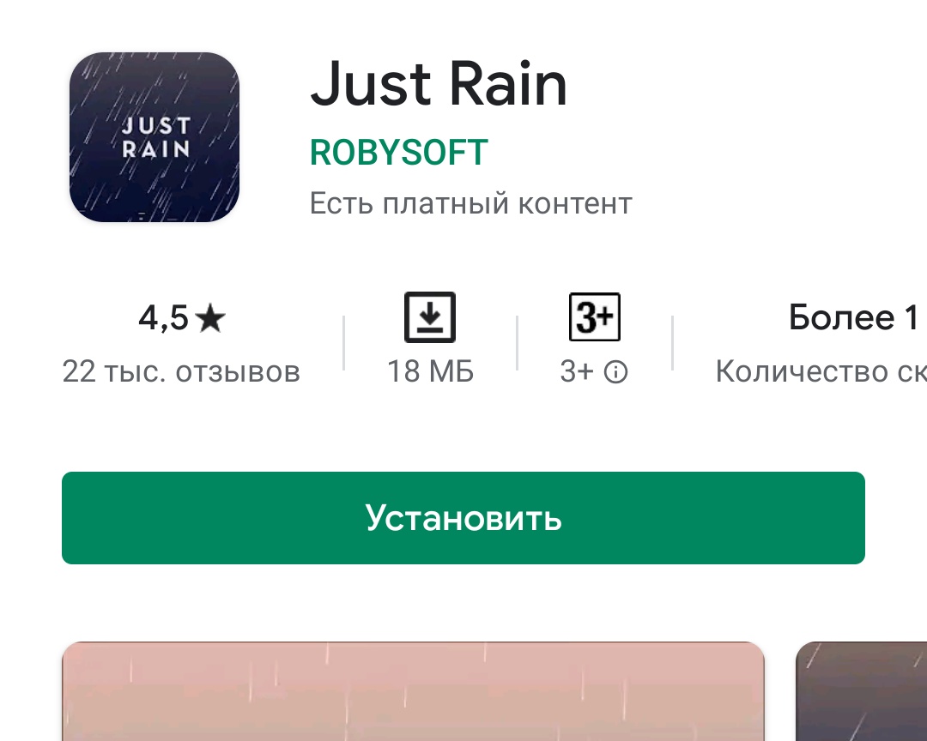Viewport: 927px width, 741px height.
Task: Click the Более 1 downloads count
Action: pos(854,317)
